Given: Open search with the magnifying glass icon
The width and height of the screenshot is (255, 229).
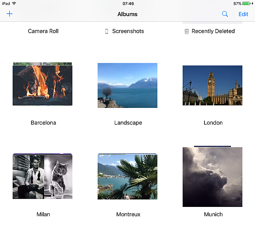Looking at the screenshot, I should tap(225, 14).
